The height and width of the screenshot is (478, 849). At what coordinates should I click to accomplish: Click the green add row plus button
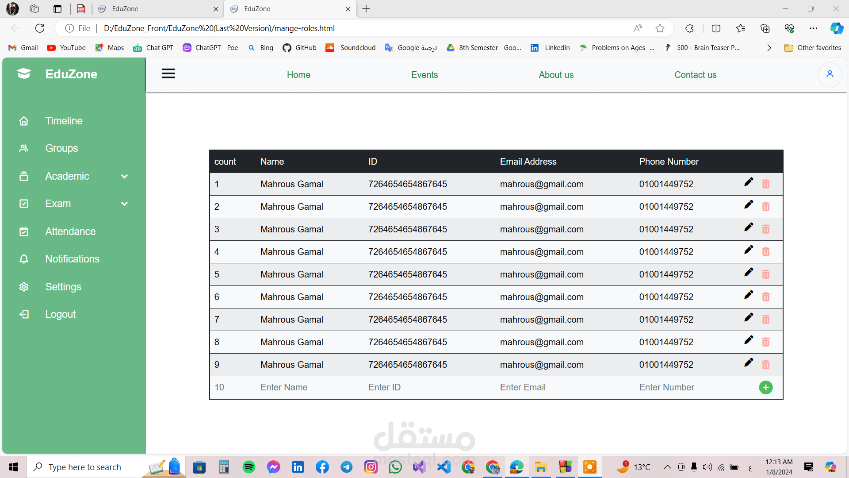(x=765, y=387)
